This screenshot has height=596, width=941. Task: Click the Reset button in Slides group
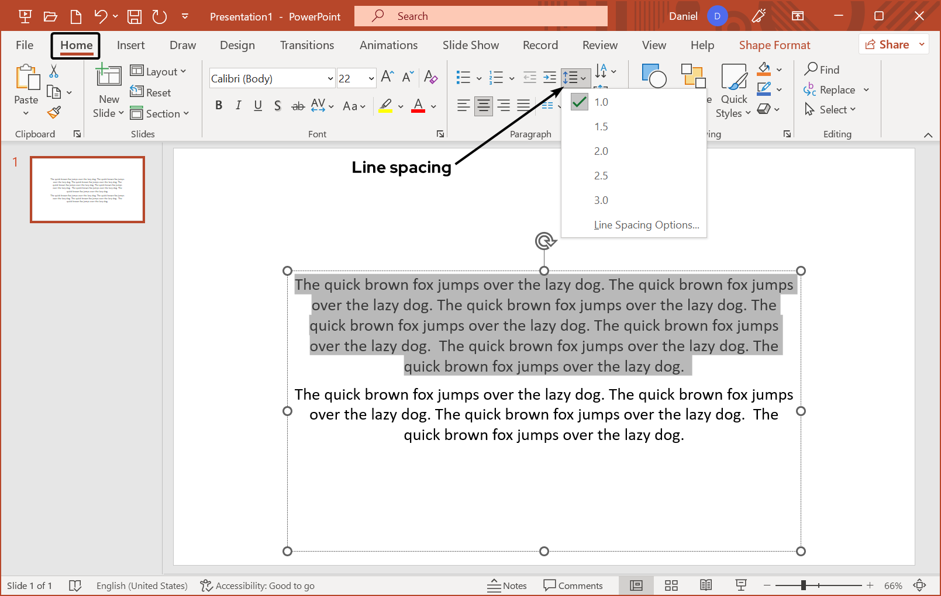click(151, 92)
